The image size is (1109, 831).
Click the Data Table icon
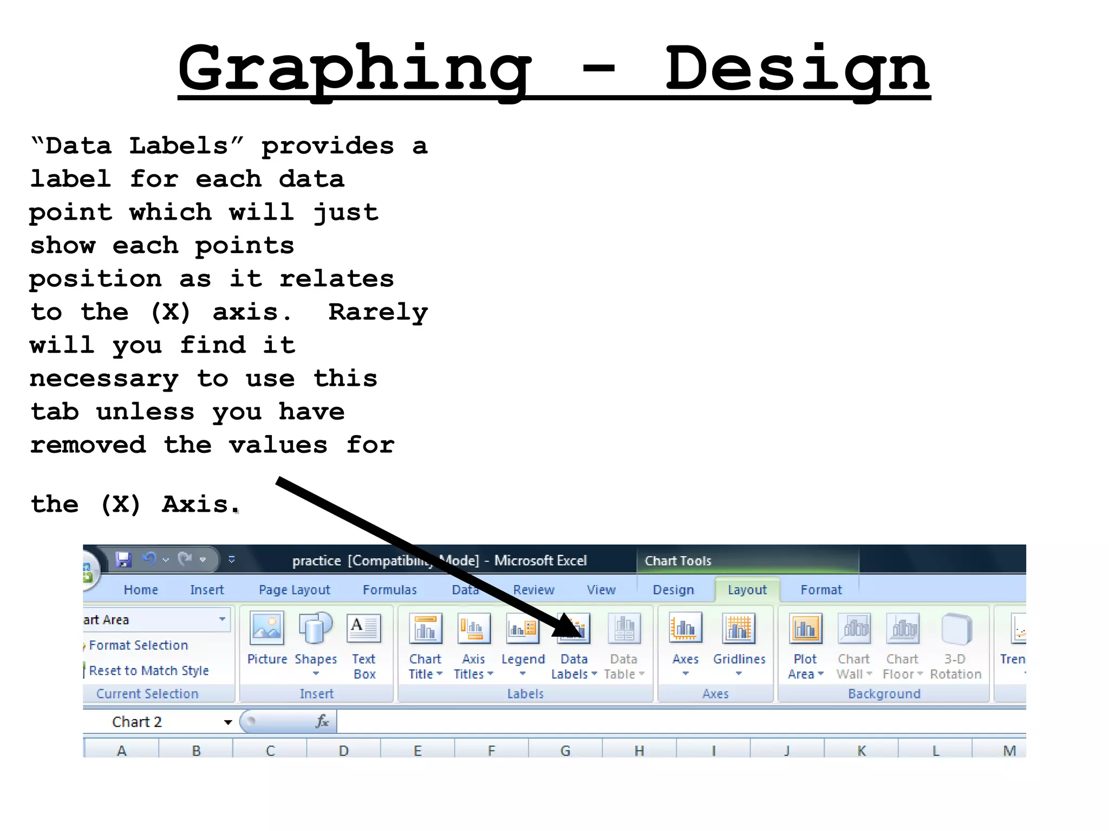[x=624, y=629]
